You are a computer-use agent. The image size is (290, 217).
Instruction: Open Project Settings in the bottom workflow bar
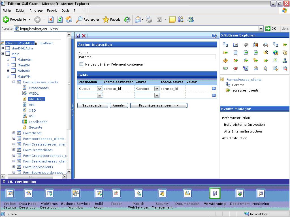(x=10, y=194)
